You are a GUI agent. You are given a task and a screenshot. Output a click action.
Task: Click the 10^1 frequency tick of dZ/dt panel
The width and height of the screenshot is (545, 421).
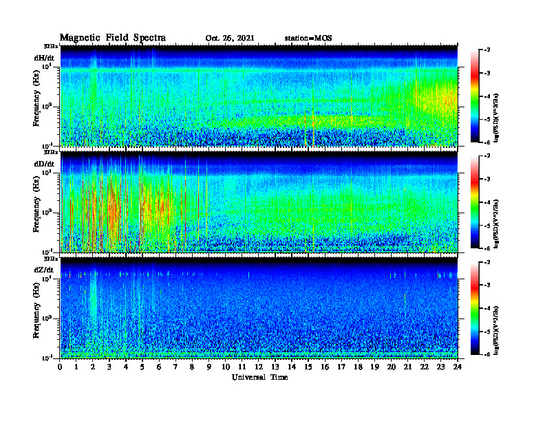pyautogui.click(x=47, y=279)
